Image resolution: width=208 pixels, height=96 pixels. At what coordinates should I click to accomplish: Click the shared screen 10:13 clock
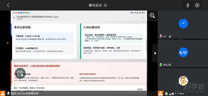click(x=15, y=13)
